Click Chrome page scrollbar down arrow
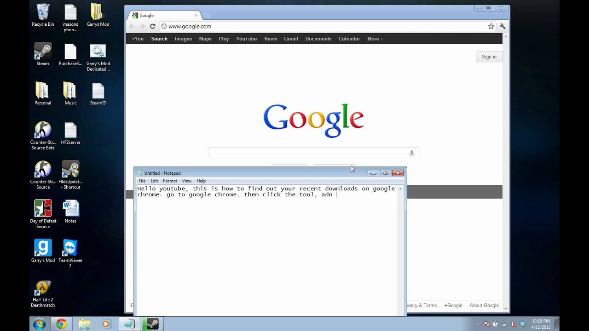 (506, 309)
